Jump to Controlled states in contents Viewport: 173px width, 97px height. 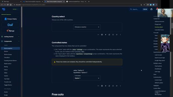pos(159,30)
